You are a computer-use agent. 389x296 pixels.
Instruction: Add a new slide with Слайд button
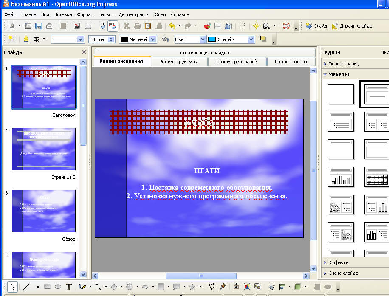(x=316, y=26)
